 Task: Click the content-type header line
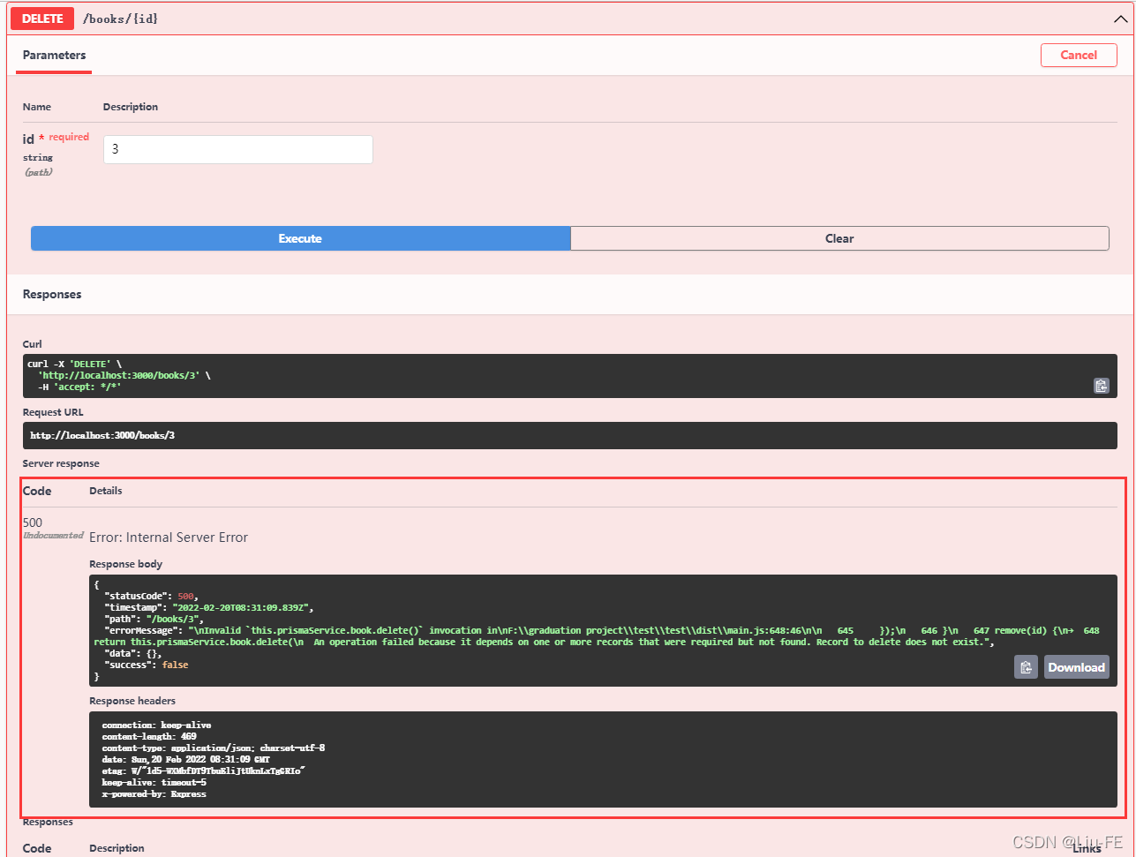(x=214, y=748)
